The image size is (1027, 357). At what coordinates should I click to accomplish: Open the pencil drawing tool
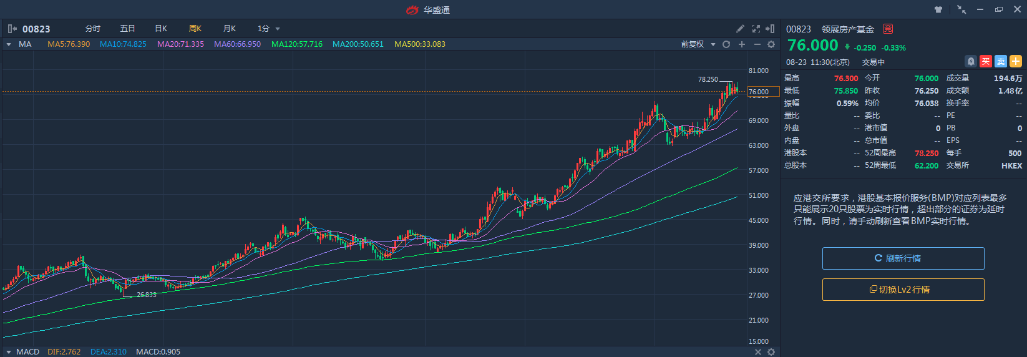(x=740, y=29)
